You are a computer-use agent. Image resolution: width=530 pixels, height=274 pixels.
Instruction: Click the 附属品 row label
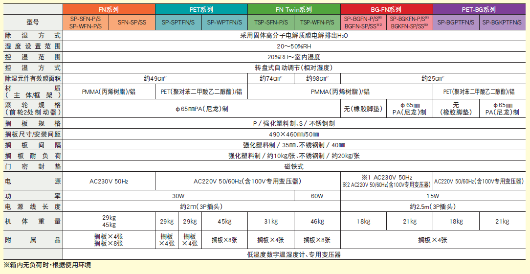point(33,240)
